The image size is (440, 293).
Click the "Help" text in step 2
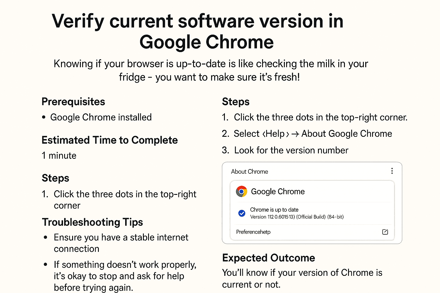(275, 134)
